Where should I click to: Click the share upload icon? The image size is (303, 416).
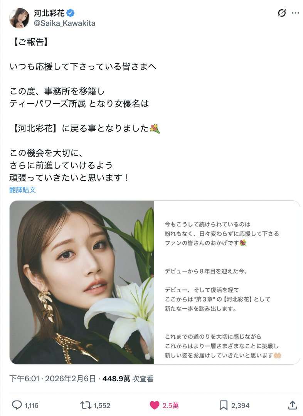tap(292, 405)
